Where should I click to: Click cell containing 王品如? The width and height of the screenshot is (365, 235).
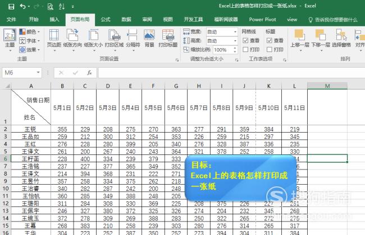point(31,137)
